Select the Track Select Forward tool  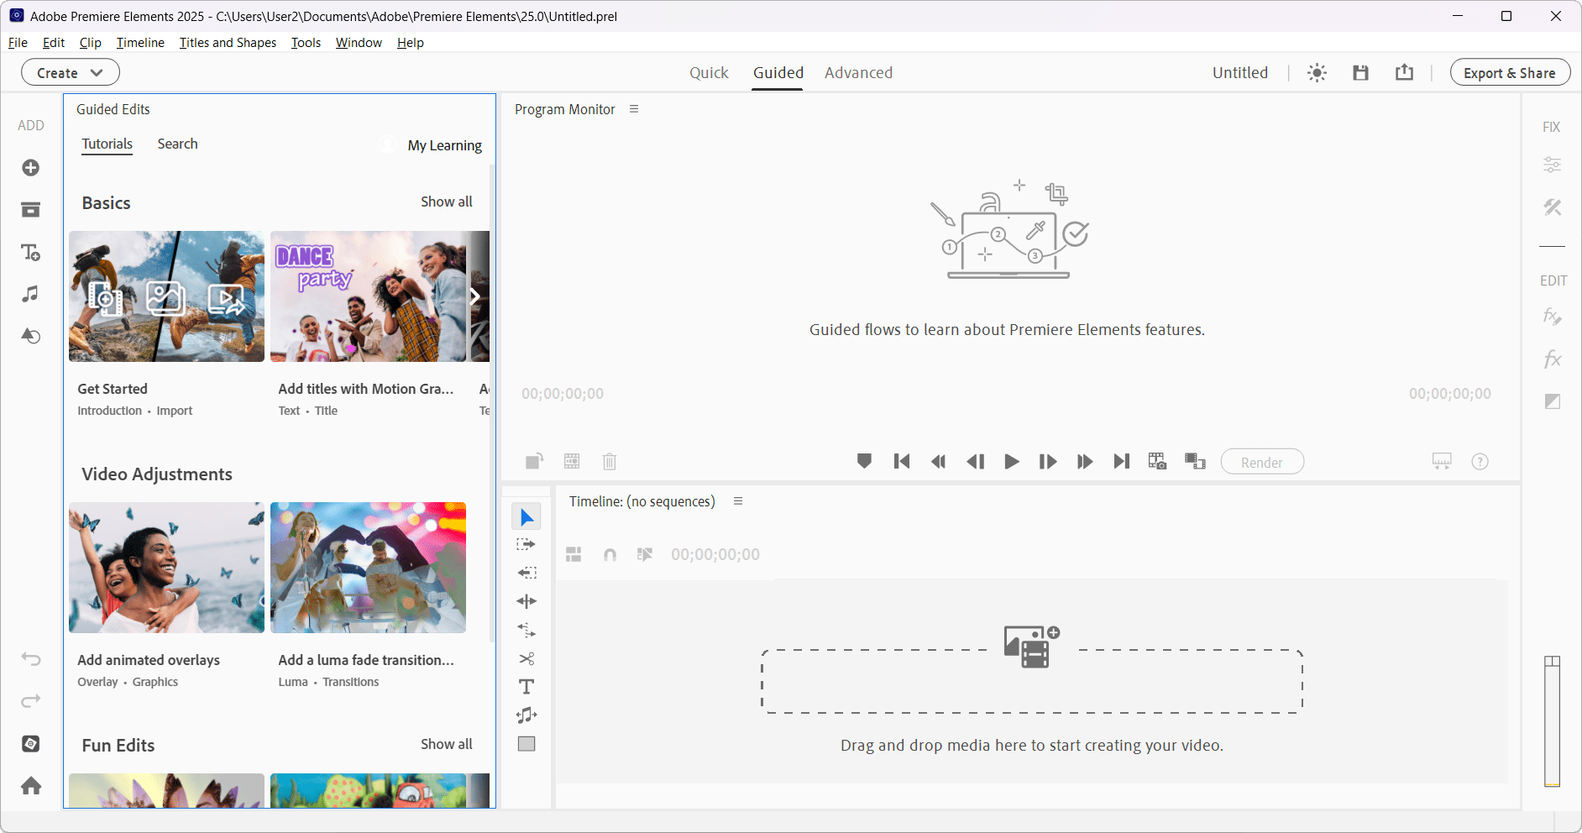click(x=526, y=545)
